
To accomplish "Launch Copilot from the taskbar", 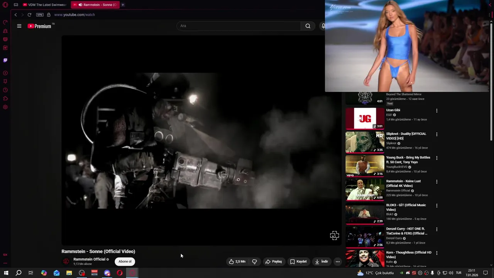I will pos(44,273).
